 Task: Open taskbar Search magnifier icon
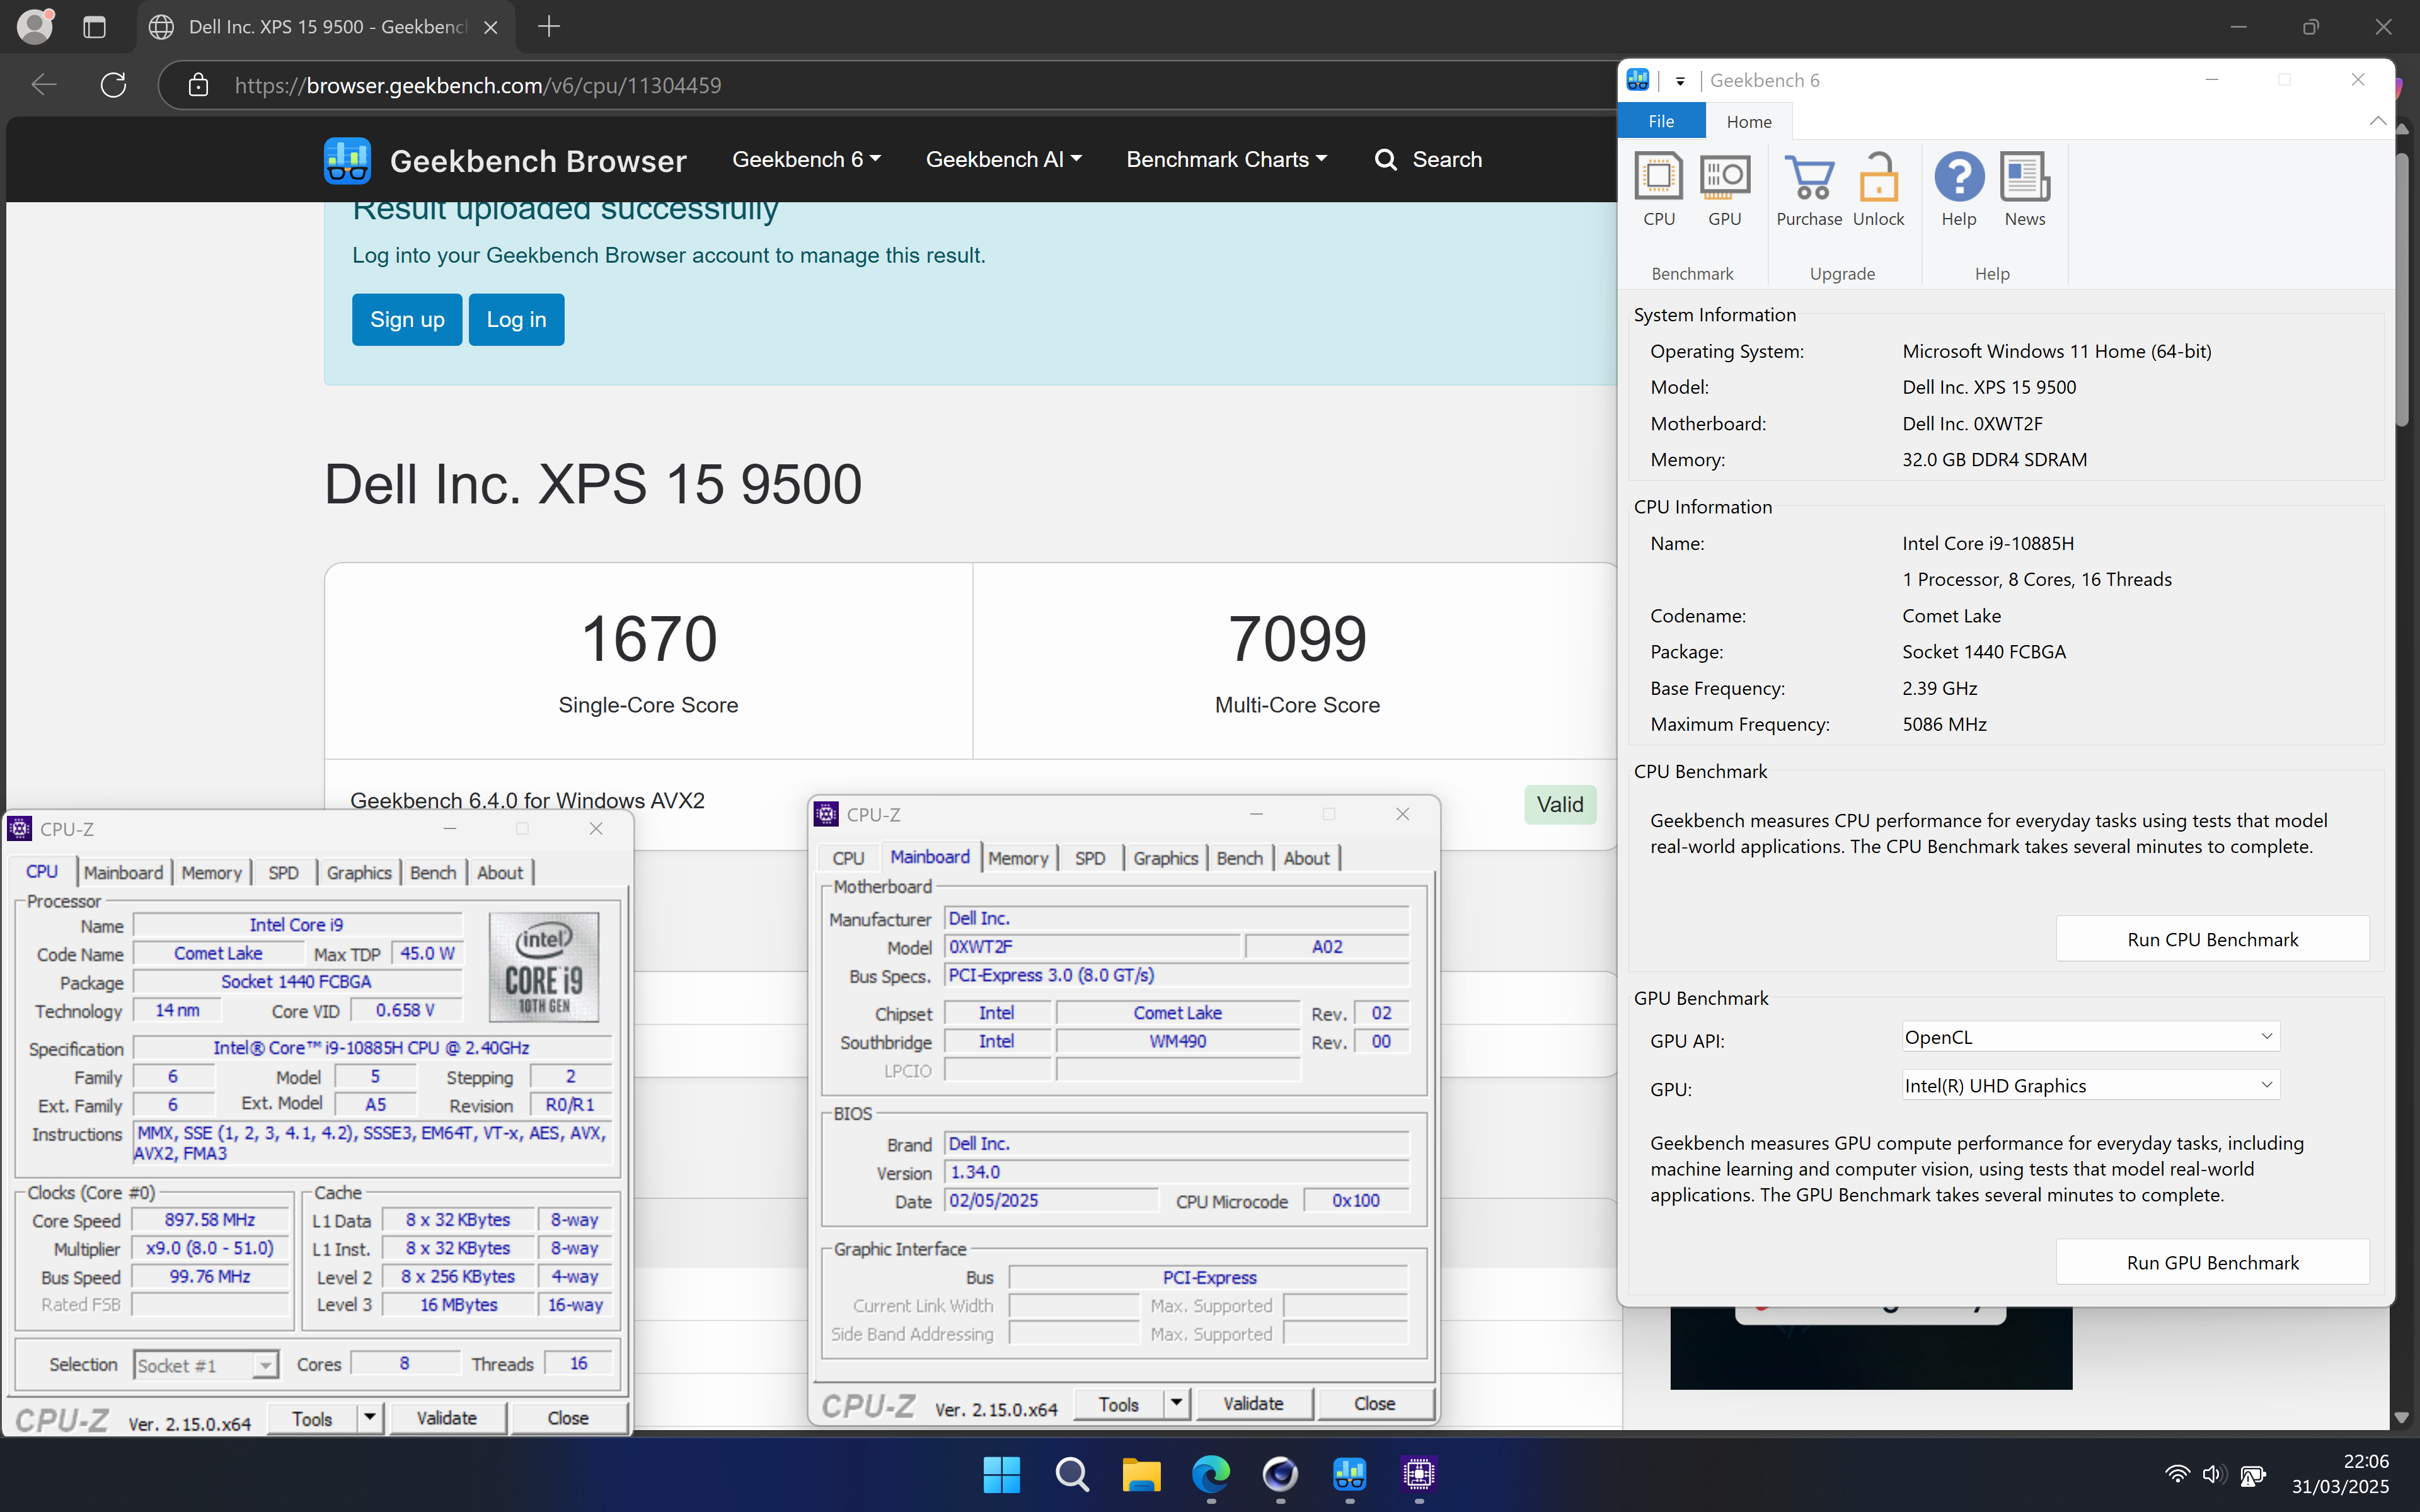click(1071, 1474)
